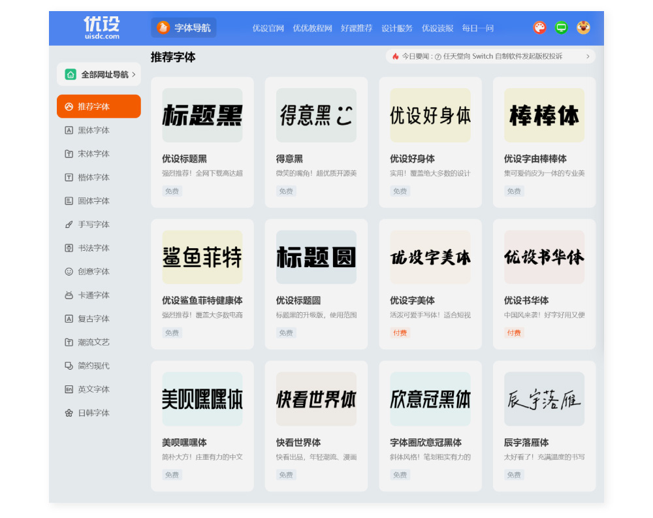This screenshot has height=518, width=653.
Task: Click the orange 字体导航 logo icon
Action: (163, 27)
